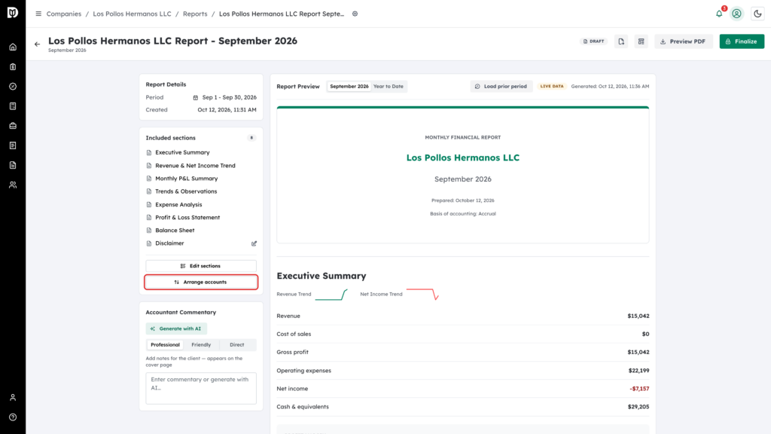
Task: Click the Sep 1 - Sep 30, 2026 period
Action: [x=229, y=97]
